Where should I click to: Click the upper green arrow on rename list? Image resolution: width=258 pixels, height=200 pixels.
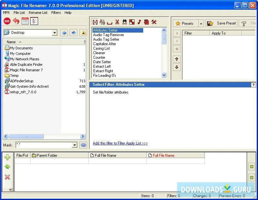pyautogui.click(x=252, y=166)
